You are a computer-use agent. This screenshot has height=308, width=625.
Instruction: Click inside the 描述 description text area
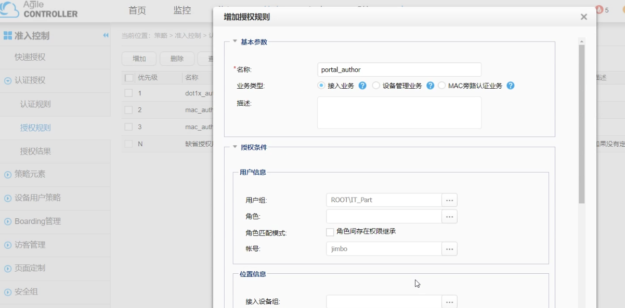399,112
